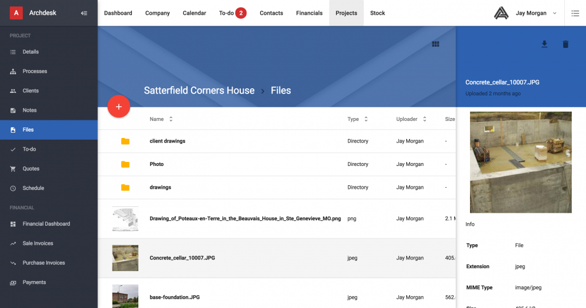
Task: Open Purchase Invoices in sidebar
Action: [44, 262]
